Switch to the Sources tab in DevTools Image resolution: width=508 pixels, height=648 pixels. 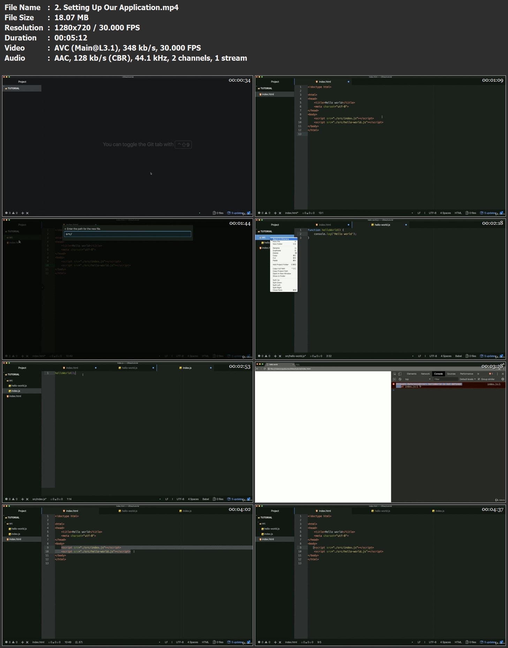pyautogui.click(x=451, y=374)
